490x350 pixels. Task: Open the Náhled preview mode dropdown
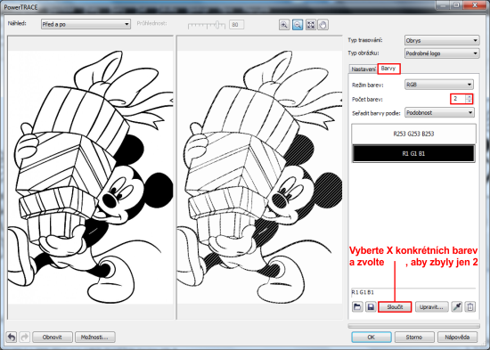click(x=86, y=24)
